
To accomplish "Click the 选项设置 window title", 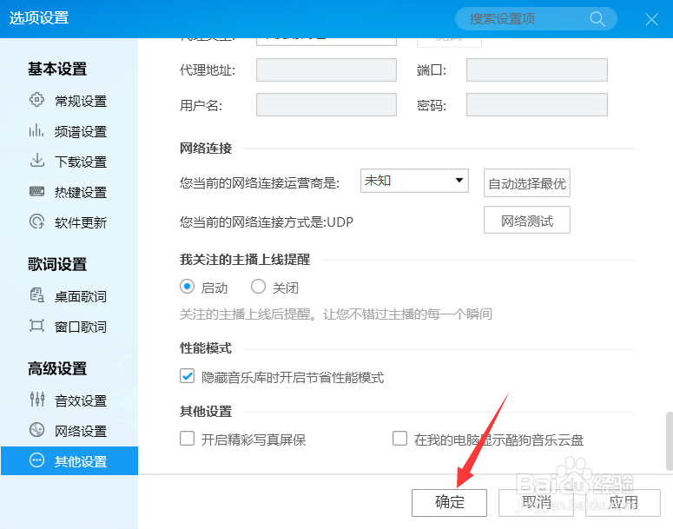I will 39,18.
